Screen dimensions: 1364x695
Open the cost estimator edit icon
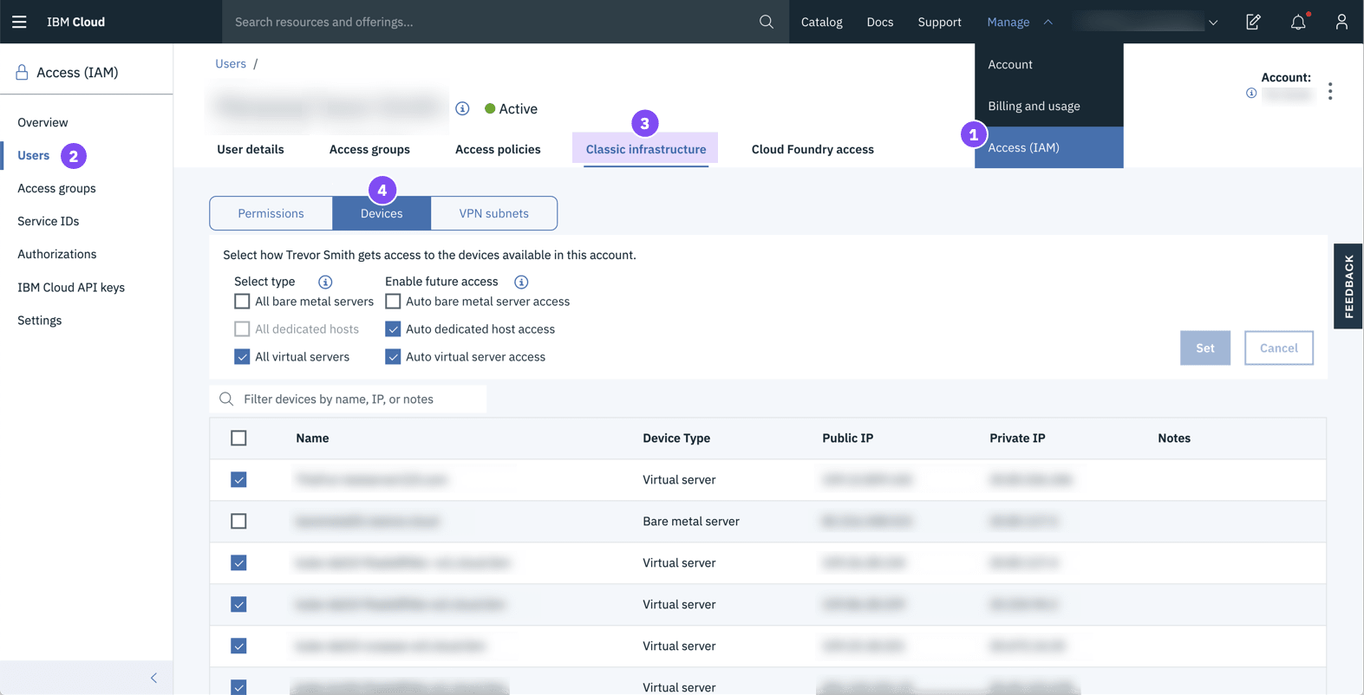[1253, 22]
